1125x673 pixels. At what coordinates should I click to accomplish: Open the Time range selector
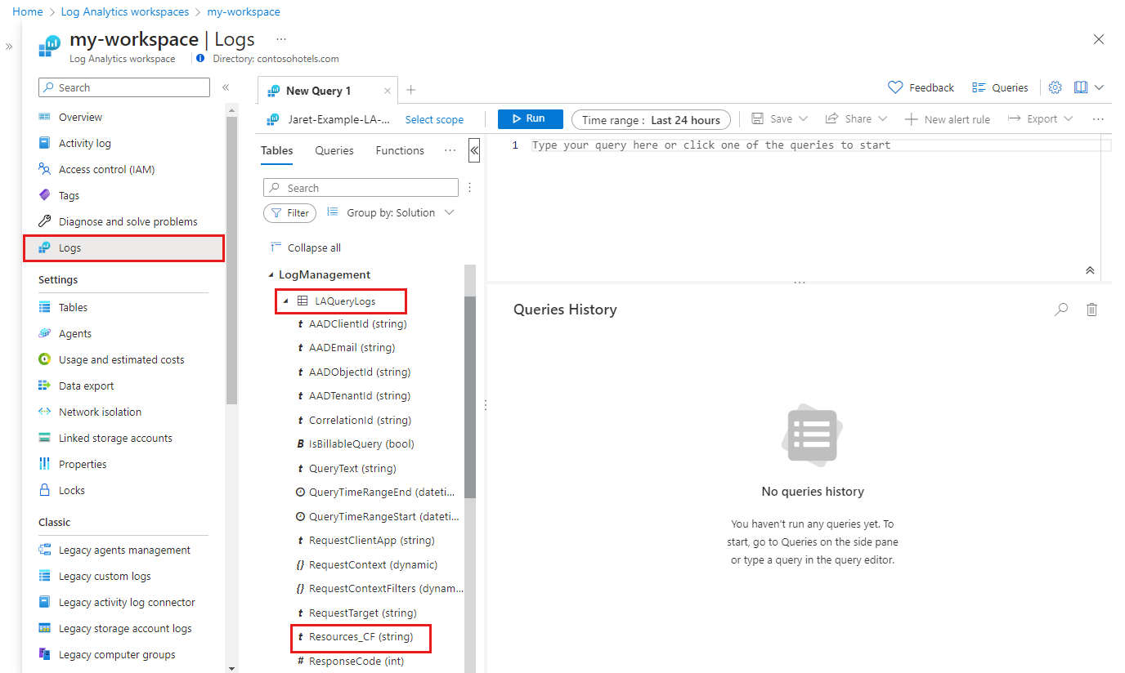[651, 120]
